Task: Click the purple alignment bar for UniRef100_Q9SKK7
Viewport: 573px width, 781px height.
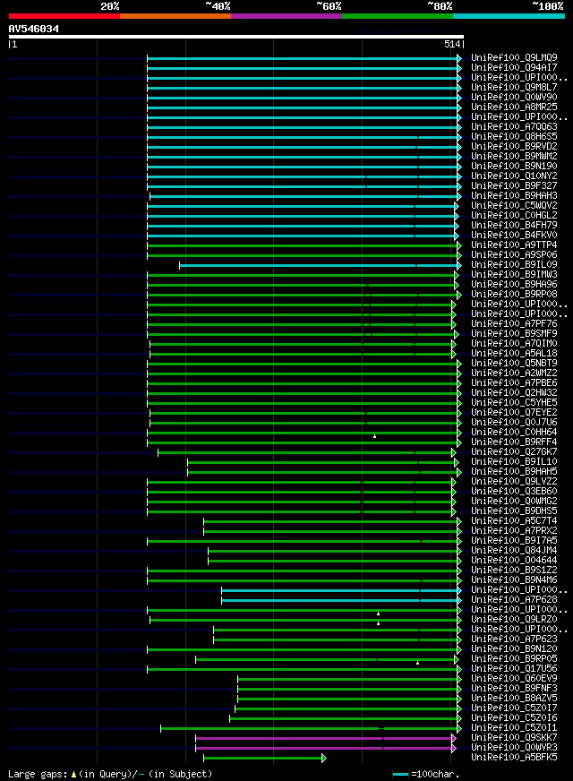Action: pos(326,739)
